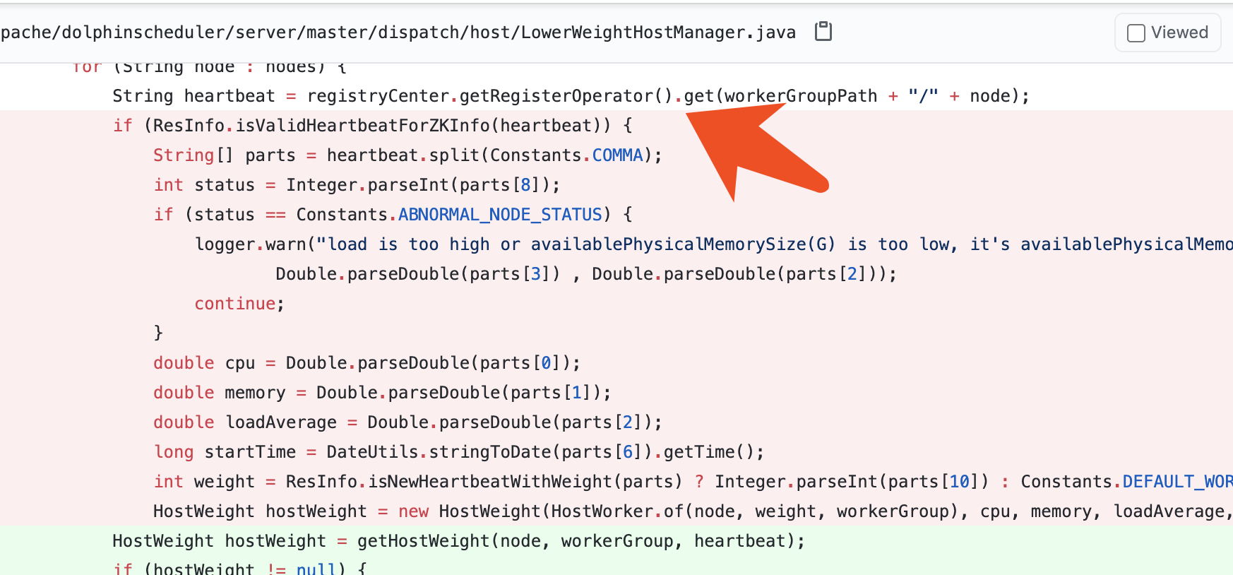Click the logger.warn 'load is too high' line
This screenshot has width=1233, height=575.
tap(713, 244)
